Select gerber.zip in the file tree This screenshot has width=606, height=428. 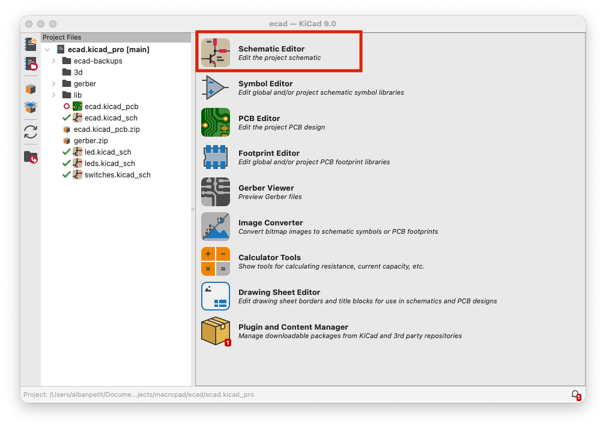tap(90, 141)
